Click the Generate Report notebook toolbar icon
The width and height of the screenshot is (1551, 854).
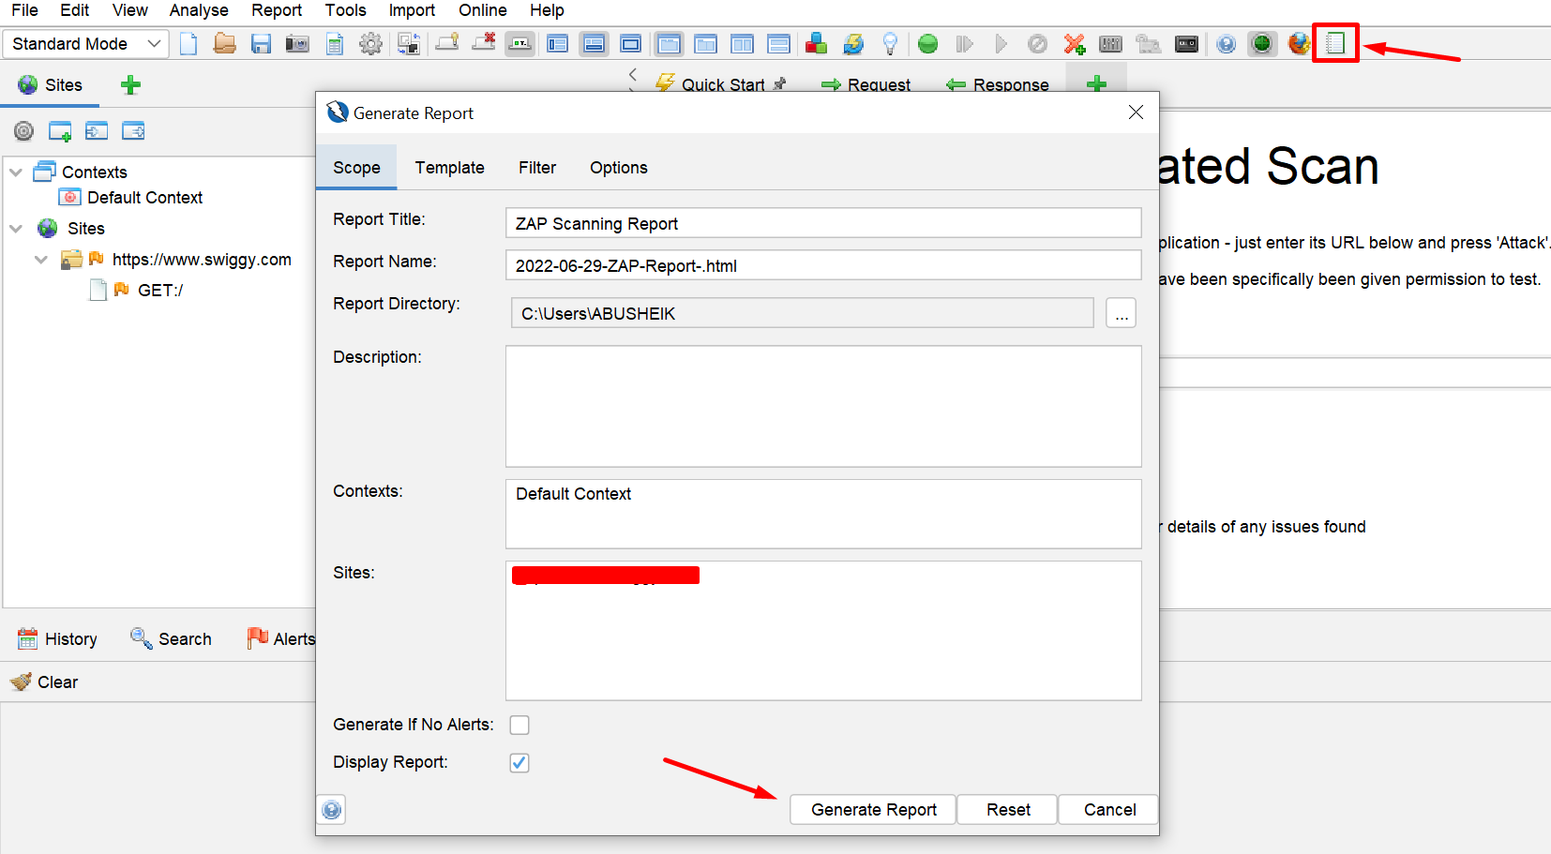(x=1335, y=44)
